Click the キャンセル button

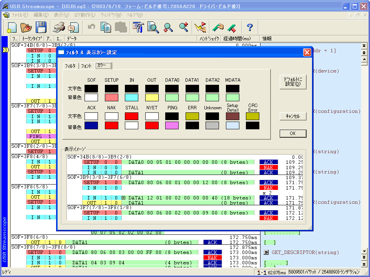[x=293, y=116]
